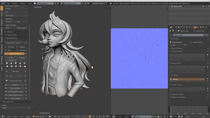Screen dimensions: 210x118
Task: Open the Set Origin dropdown
Action: click(x=16, y=15)
